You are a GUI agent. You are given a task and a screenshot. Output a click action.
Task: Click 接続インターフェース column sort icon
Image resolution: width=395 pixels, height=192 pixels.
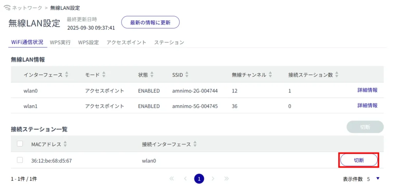coord(195,144)
